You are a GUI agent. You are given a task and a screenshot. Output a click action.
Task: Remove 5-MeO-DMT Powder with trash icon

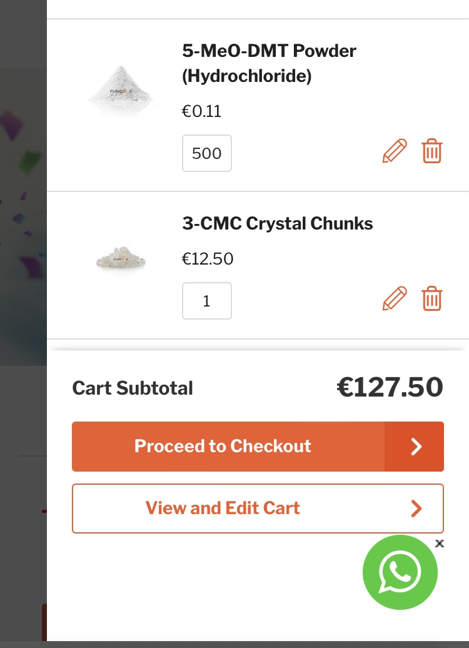(432, 151)
